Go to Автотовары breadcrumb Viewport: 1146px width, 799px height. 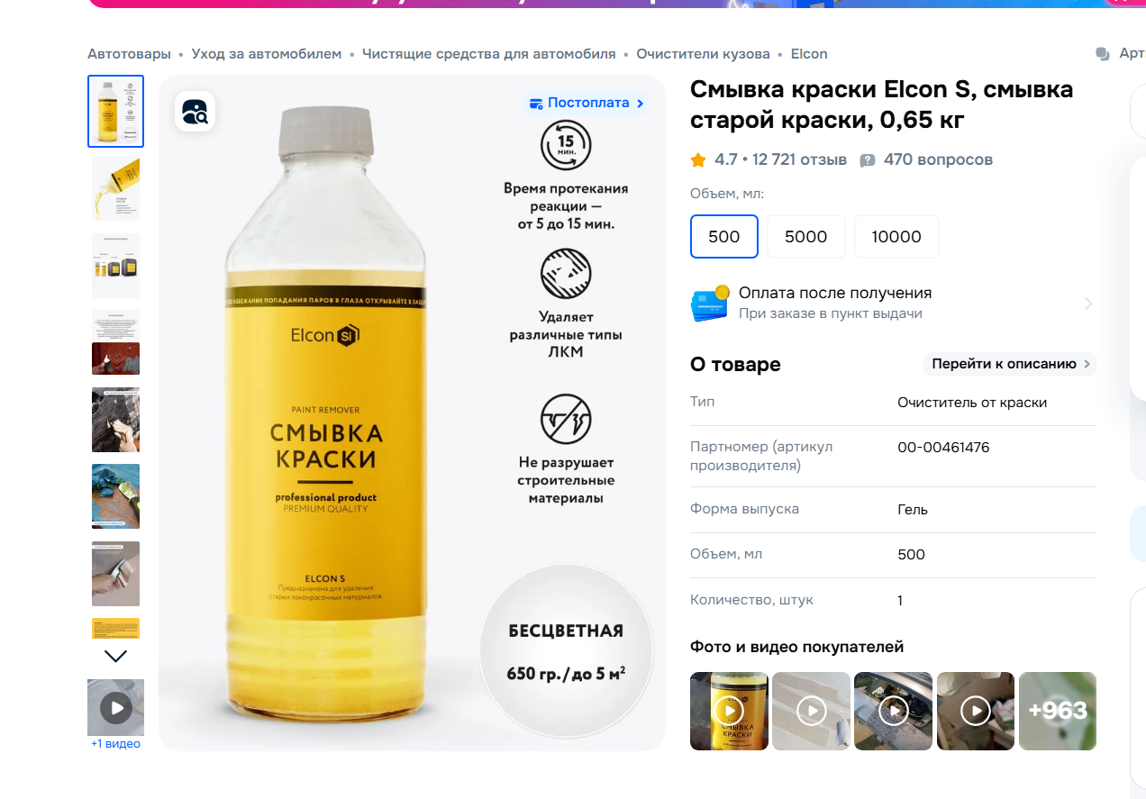point(129,54)
